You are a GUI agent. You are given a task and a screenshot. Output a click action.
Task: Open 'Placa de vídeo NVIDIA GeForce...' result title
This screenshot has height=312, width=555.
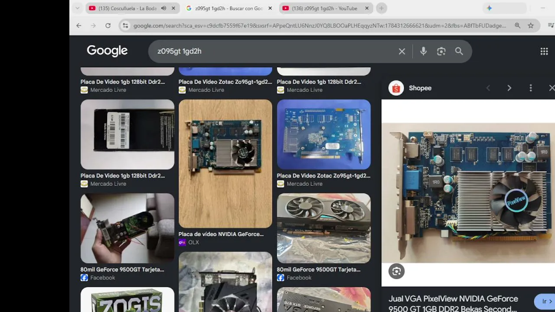pyautogui.click(x=221, y=234)
